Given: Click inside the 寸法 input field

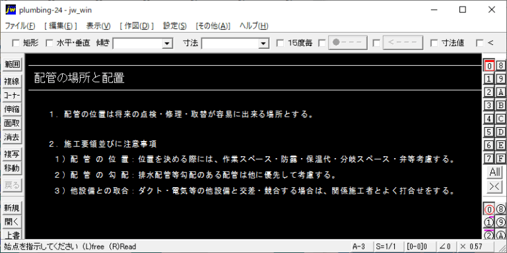Looking at the screenshot, I should coord(230,43).
